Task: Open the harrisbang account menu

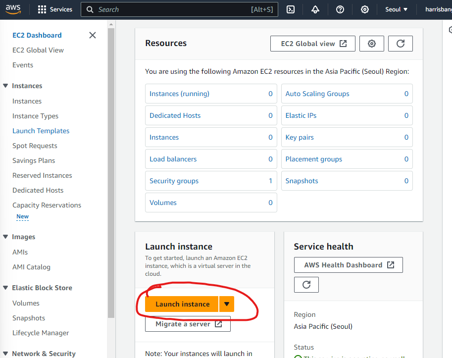Action: click(439, 9)
